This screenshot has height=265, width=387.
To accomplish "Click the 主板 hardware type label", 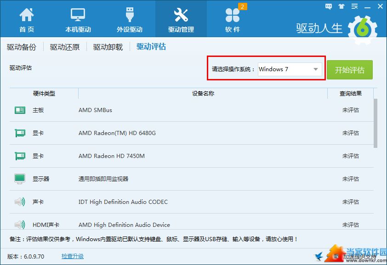I will pyautogui.click(x=38, y=110).
